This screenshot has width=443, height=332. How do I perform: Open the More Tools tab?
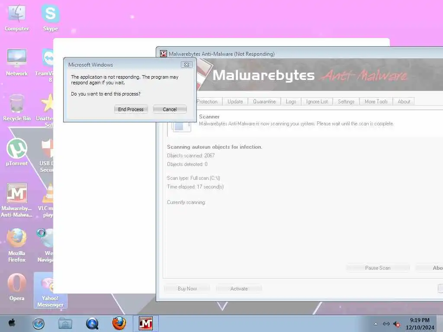point(376,101)
